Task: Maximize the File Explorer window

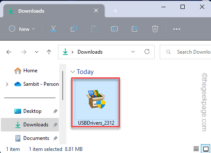Action: point(183,7)
